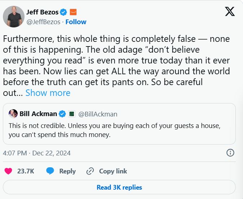
Task: Expand the tweet with Show more
Action: pos(48,93)
